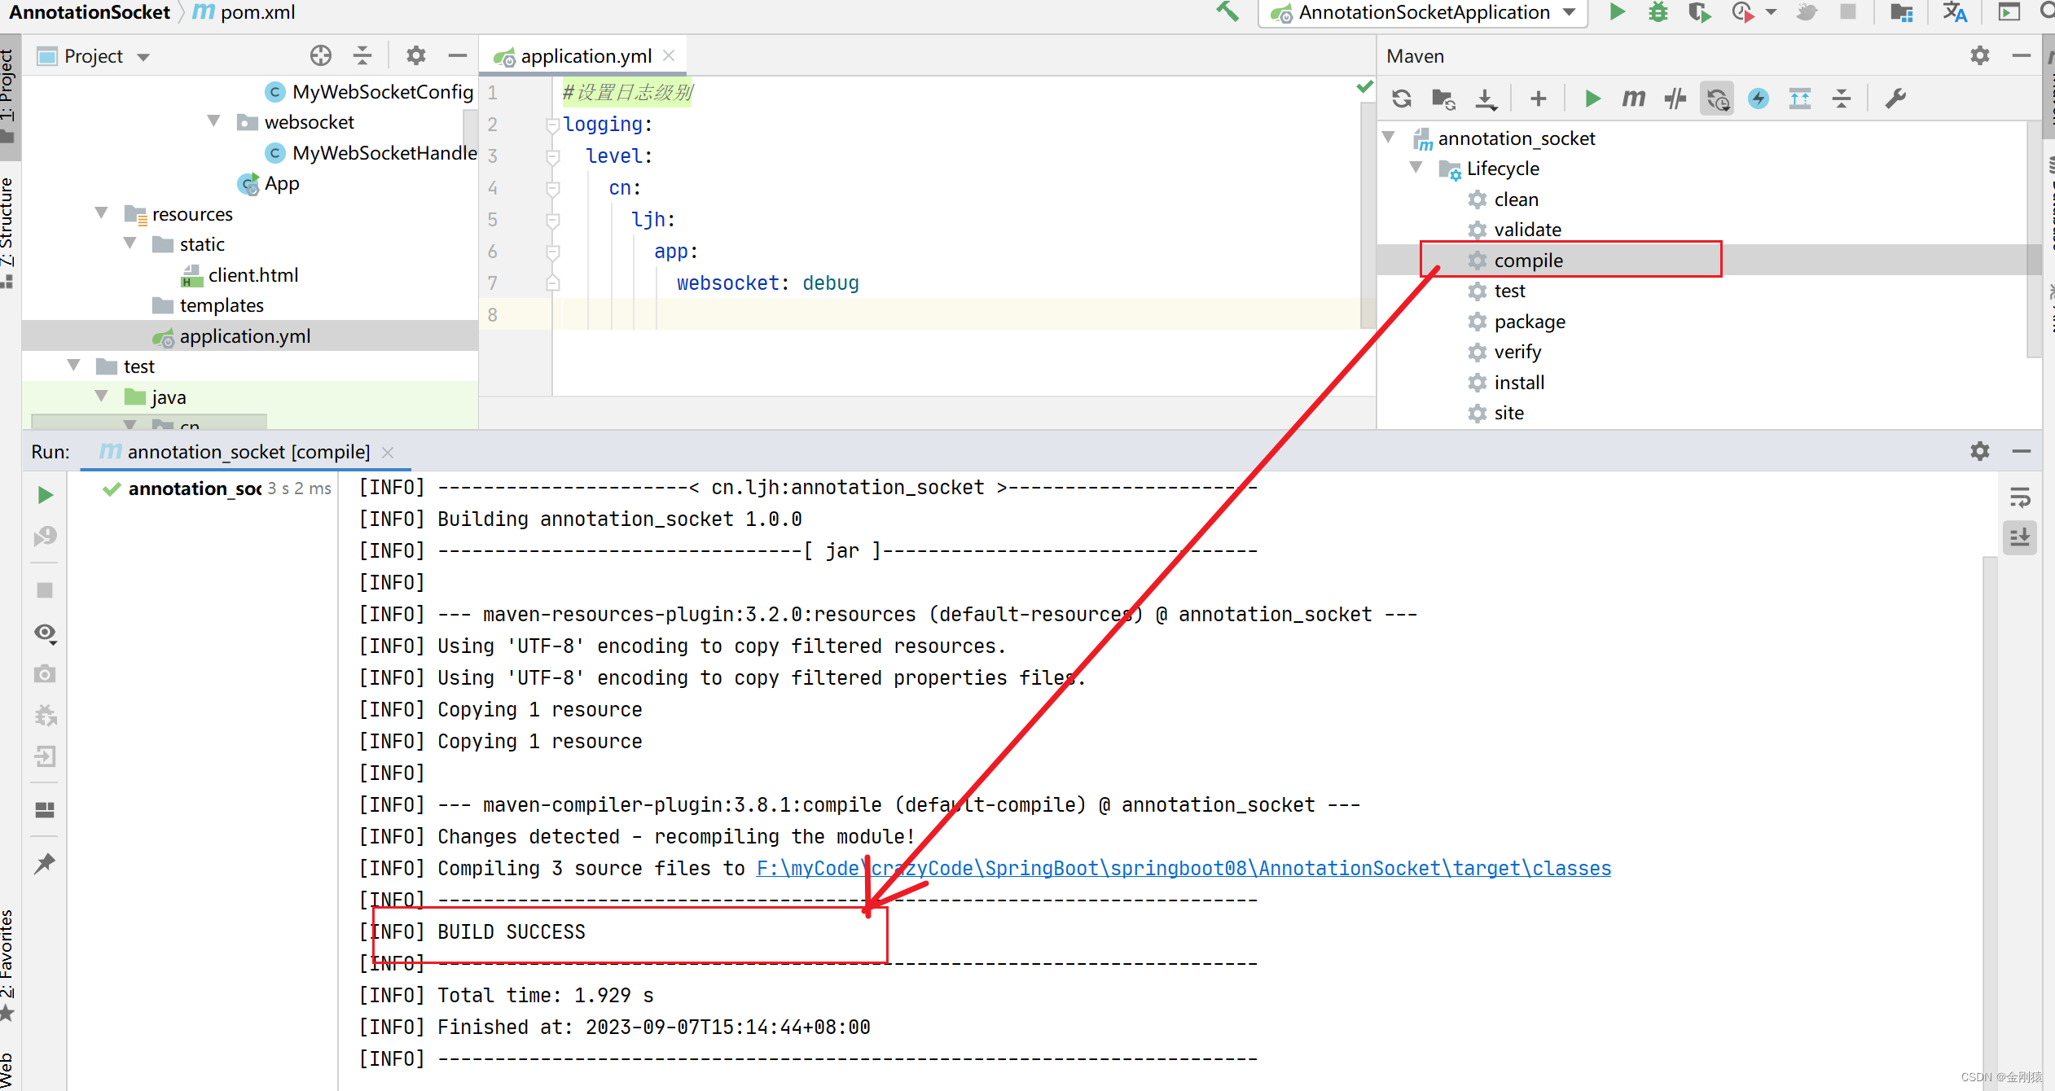Image resolution: width=2055 pixels, height=1091 pixels.
Task: Rerun the Maven compile in Run panel
Action: (x=46, y=495)
